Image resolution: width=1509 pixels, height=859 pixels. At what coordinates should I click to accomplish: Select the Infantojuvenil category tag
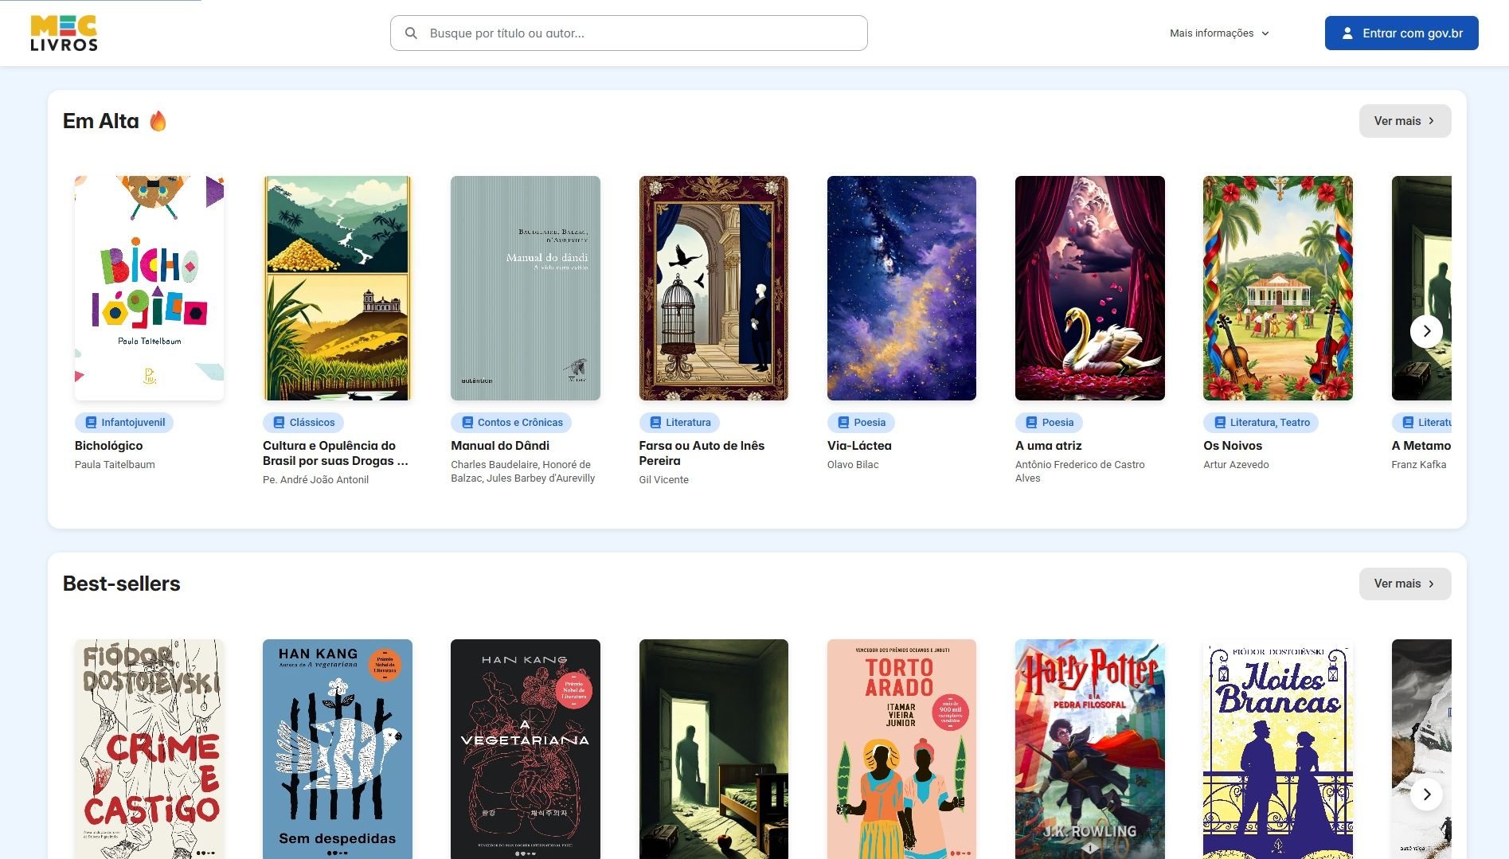click(x=124, y=423)
